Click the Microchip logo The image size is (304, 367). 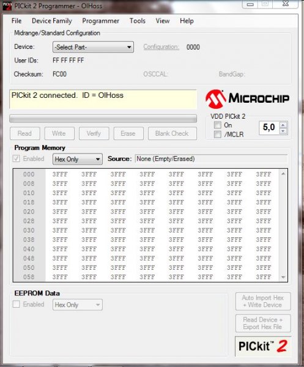(x=247, y=98)
